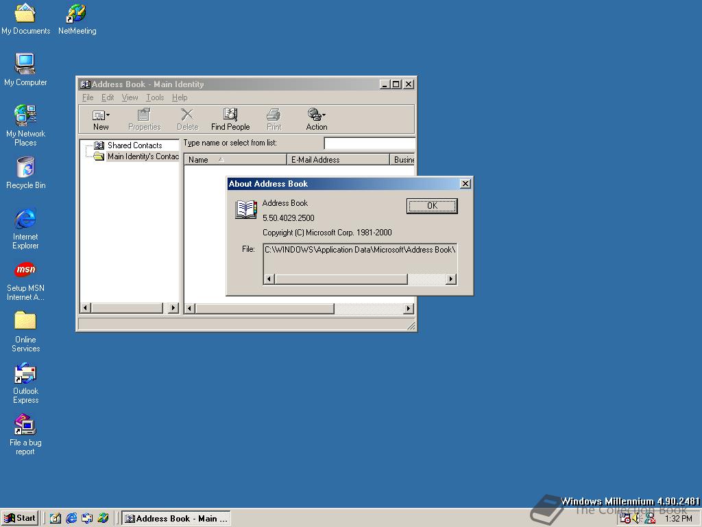Screen dimensions: 702x527
Task: Open the Help menu
Action: 180,97
